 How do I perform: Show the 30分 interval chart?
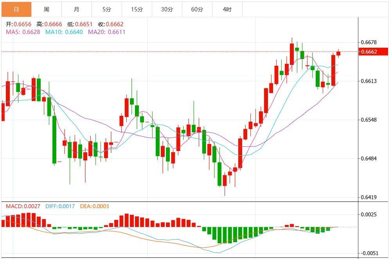167,9
